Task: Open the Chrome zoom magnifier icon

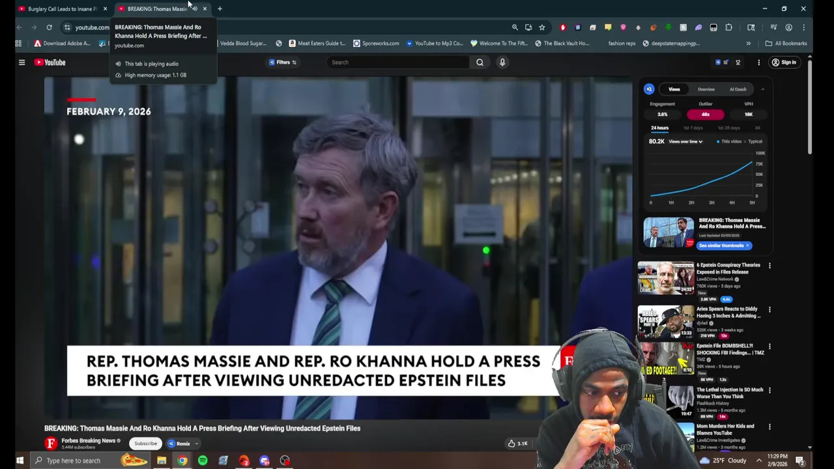Action: click(515, 27)
